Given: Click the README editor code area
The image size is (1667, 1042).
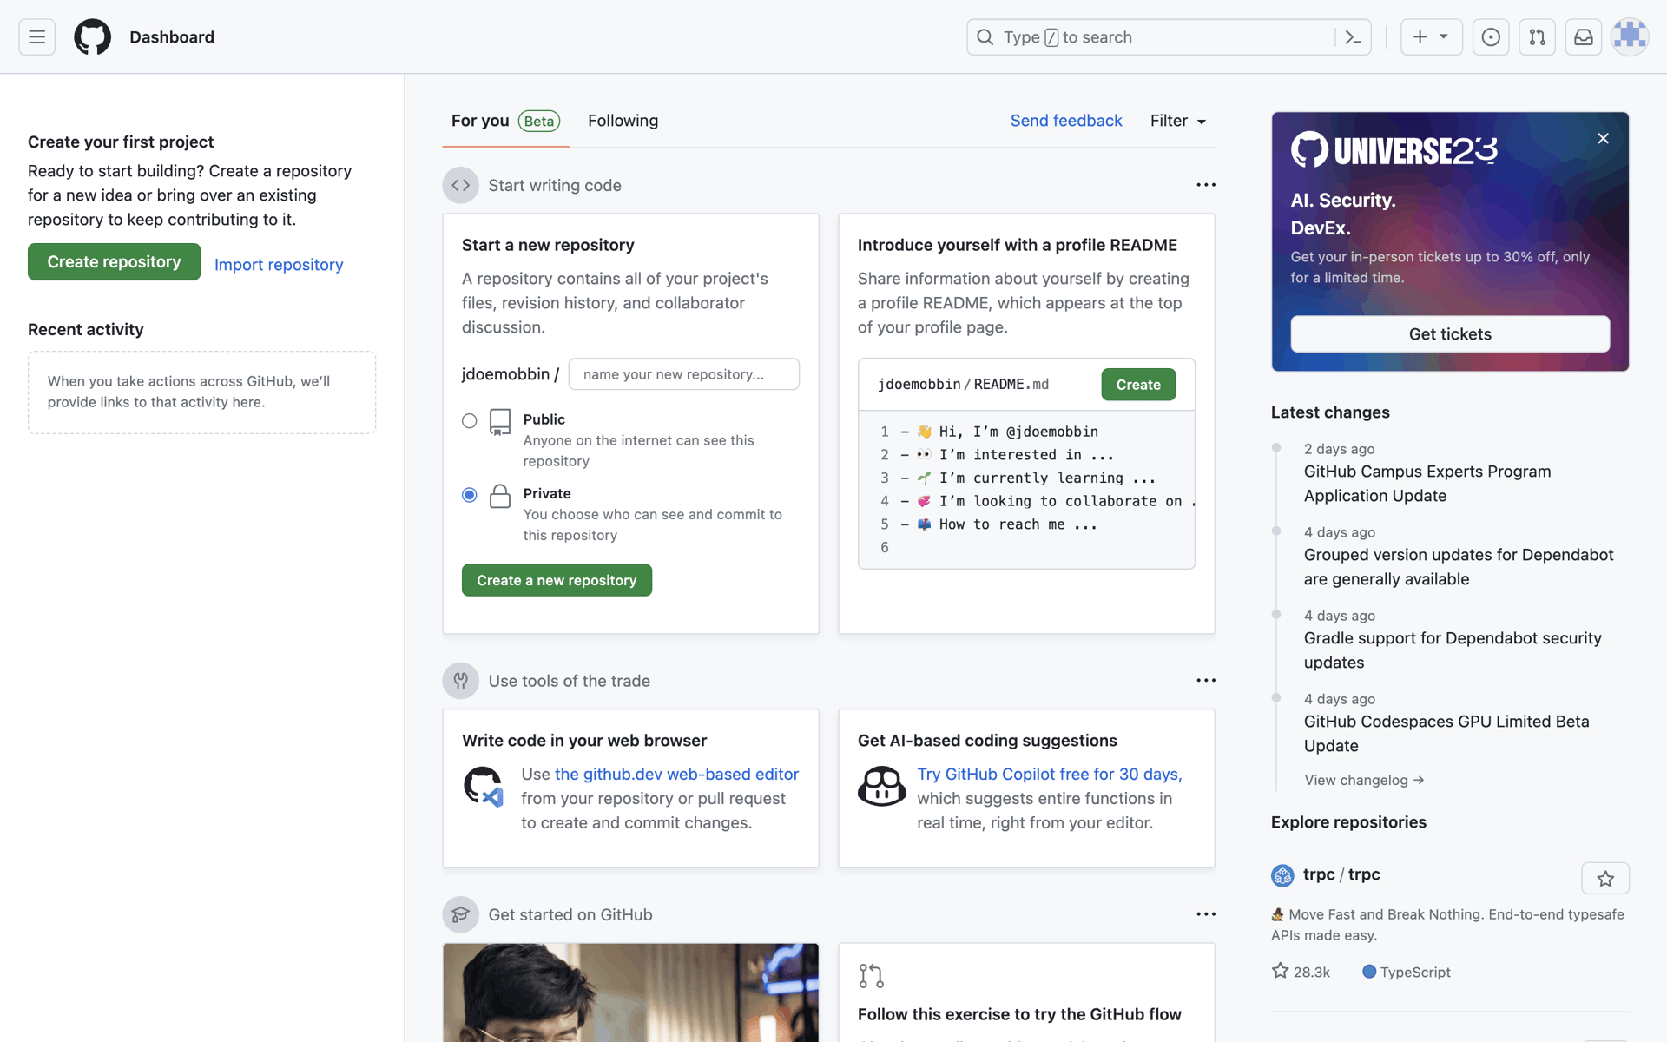Looking at the screenshot, I should [x=1026, y=490].
